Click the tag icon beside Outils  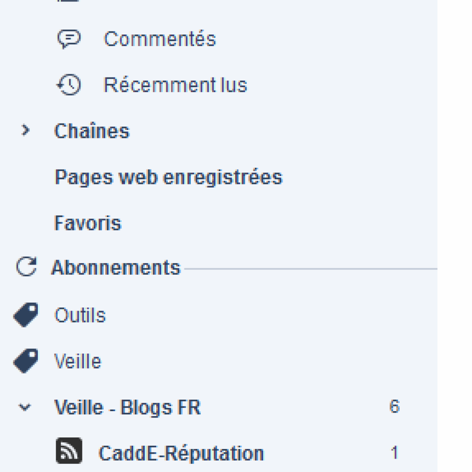coord(26,314)
